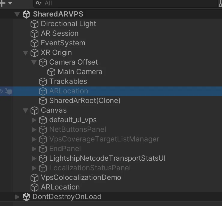Toggle visibility eye on the highlighted ARLocation row
222x206 pixels.
(1, 91)
